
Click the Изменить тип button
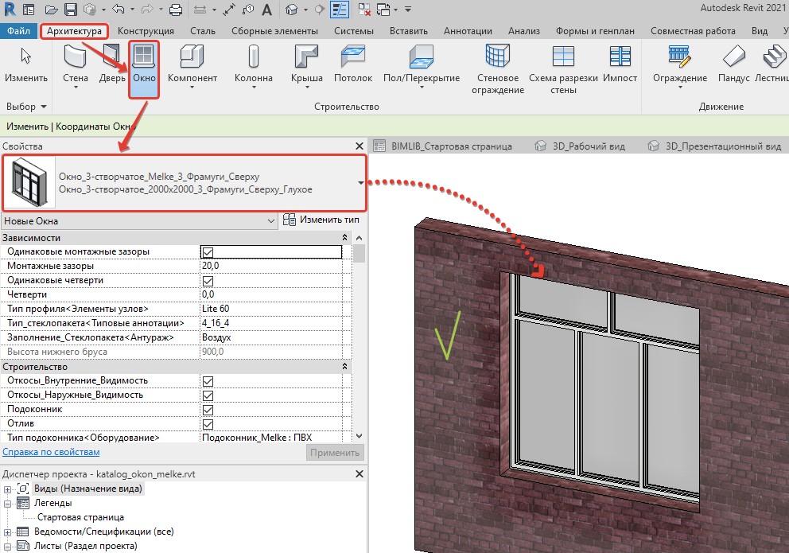[x=321, y=220]
